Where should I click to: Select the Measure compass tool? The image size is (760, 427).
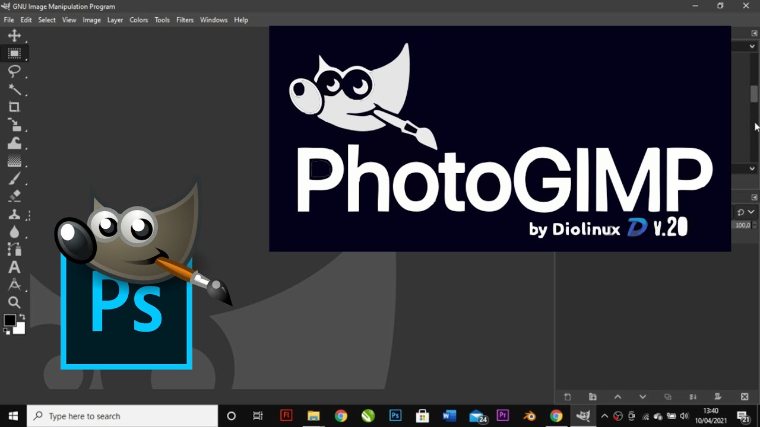[x=14, y=285]
